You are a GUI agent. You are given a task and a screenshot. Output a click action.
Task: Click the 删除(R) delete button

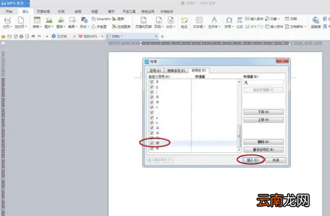coord(263,142)
